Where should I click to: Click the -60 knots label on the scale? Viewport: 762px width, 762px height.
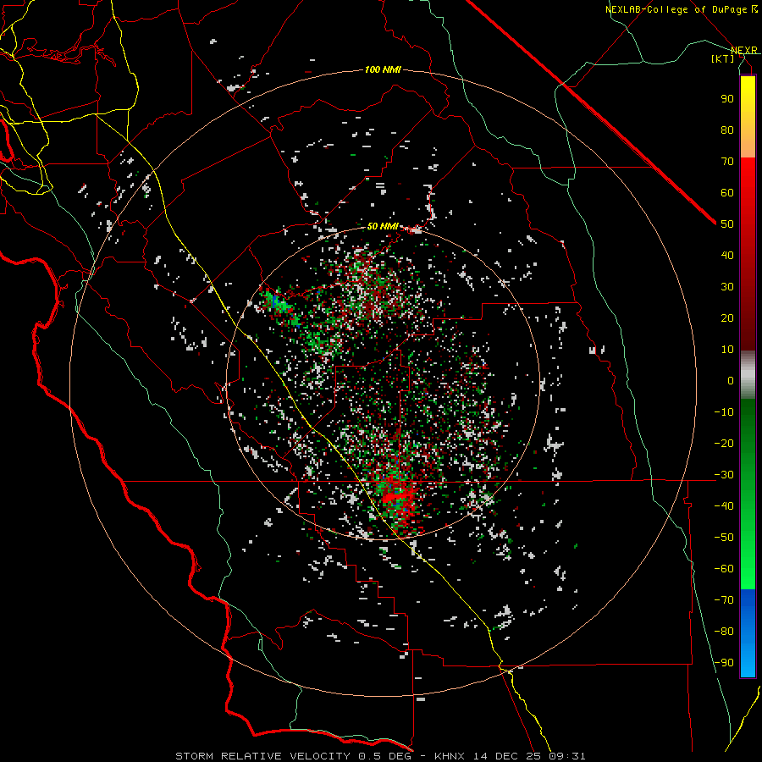[724, 569]
